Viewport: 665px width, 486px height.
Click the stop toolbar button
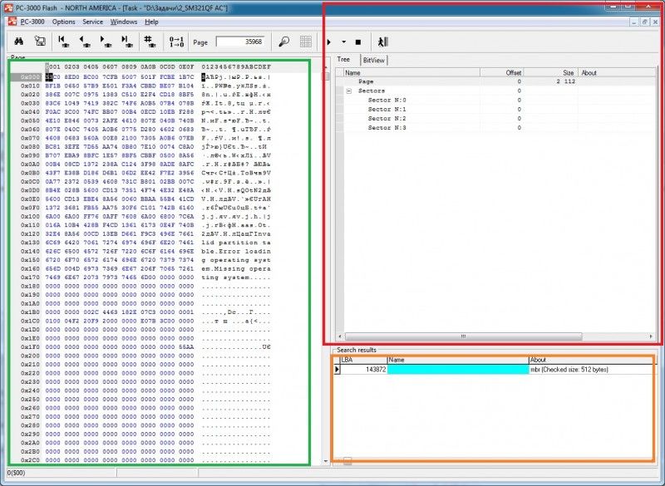358,42
